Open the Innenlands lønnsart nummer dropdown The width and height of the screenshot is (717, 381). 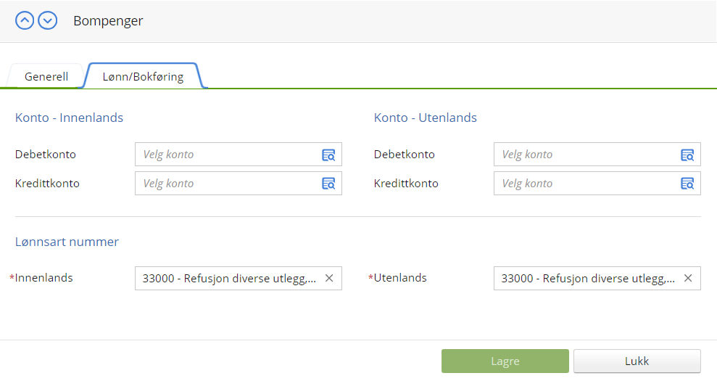tap(228, 278)
